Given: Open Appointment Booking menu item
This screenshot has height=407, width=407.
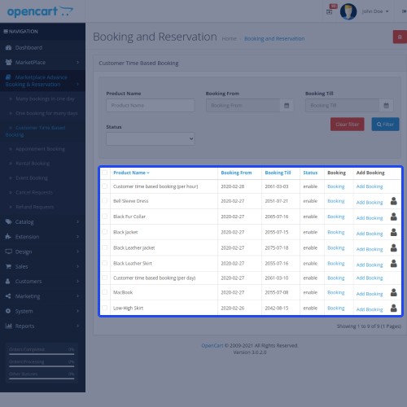Looking at the screenshot, I should [41, 149].
